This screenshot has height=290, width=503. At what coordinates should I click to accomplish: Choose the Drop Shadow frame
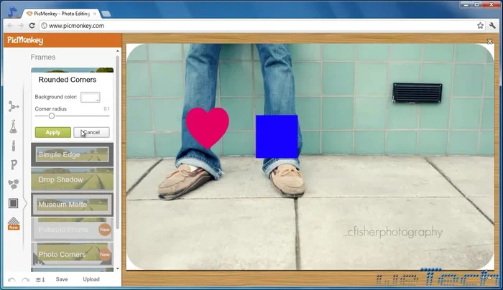72,179
